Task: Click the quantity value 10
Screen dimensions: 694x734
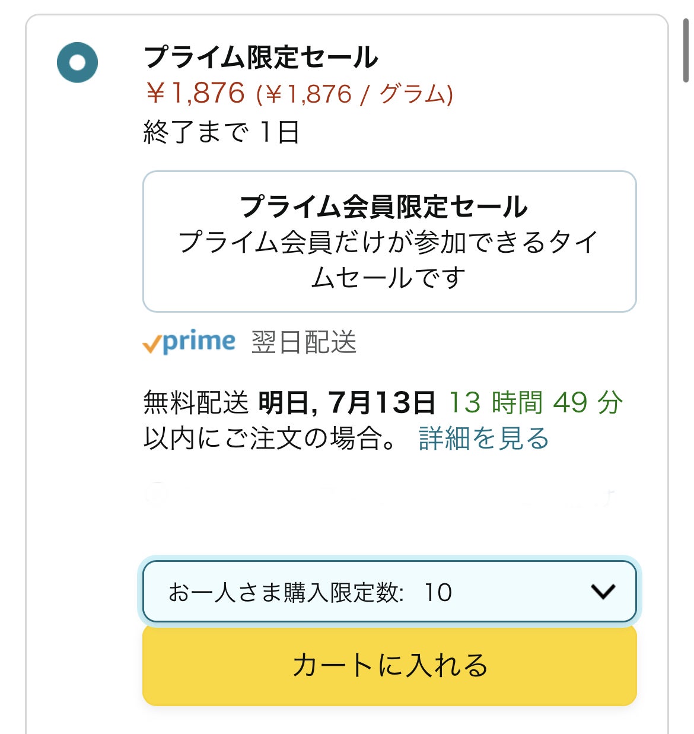Action: pyautogui.click(x=438, y=592)
